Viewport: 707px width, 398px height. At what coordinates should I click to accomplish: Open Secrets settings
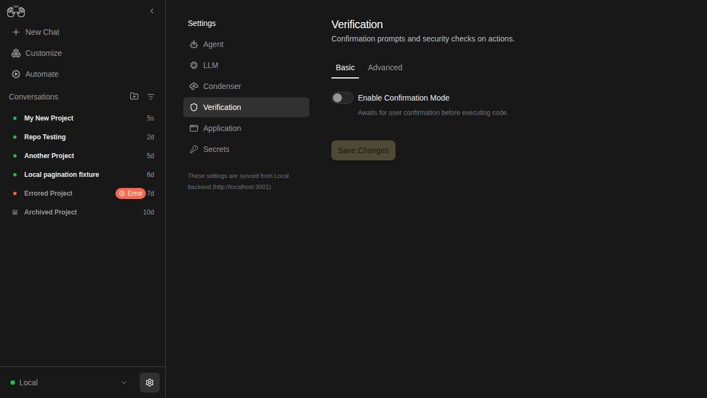pos(246,149)
